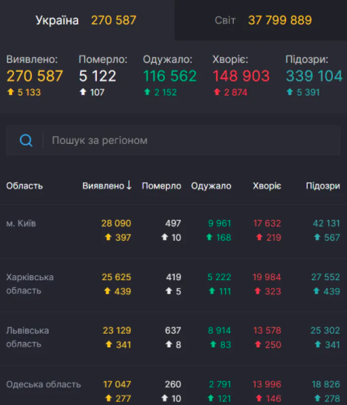Sort table by Область column header
Image resolution: width=347 pixels, height=405 pixels.
point(24,186)
